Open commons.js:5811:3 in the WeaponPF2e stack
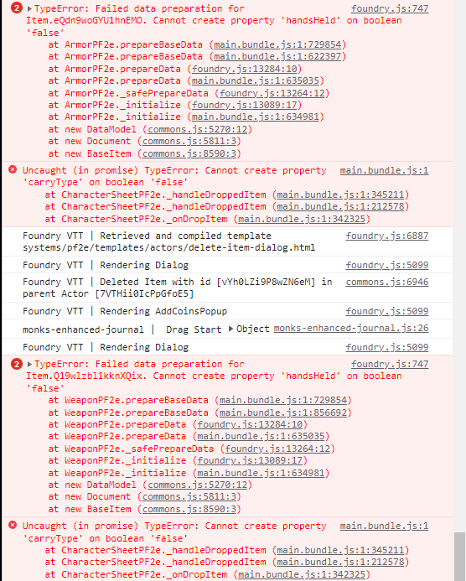 [x=189, y=496]
